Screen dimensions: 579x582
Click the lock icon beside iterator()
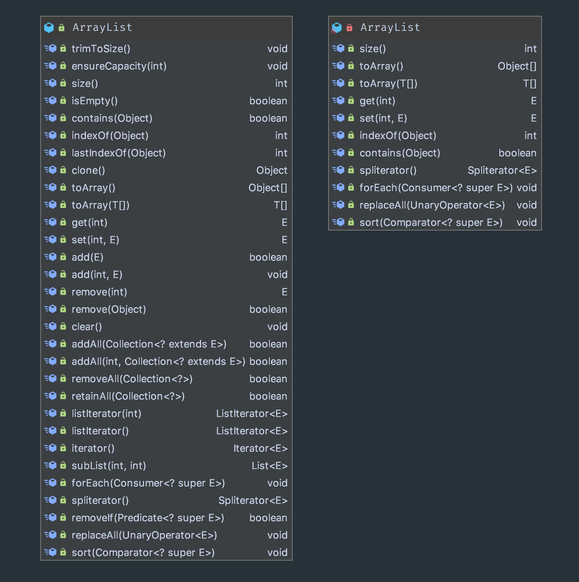point(63,448)
